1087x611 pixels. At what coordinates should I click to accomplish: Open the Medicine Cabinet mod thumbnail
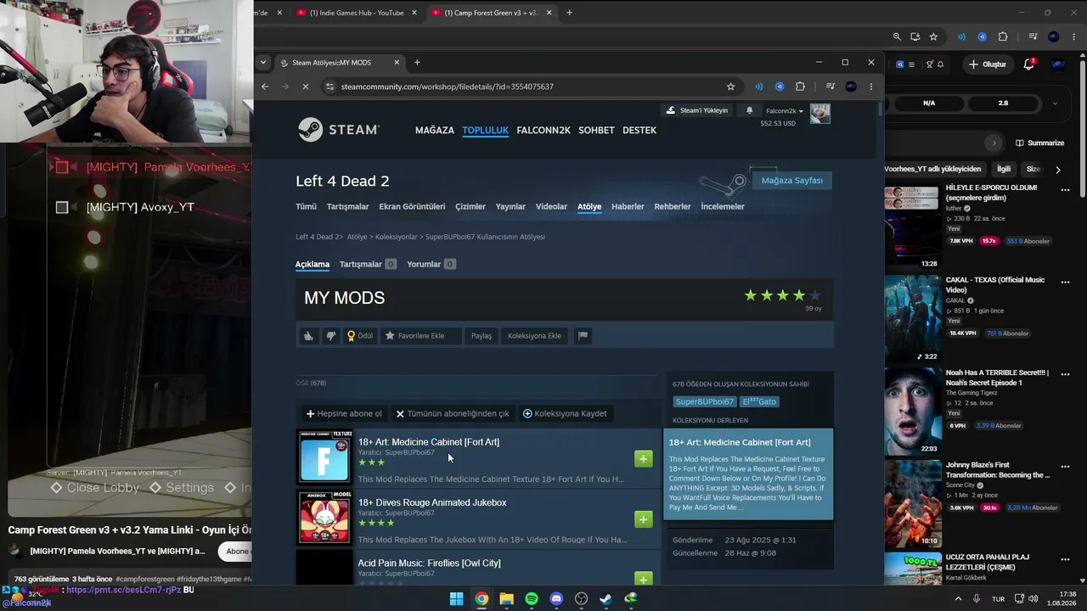pyautogui.click(x=324, y=457)
